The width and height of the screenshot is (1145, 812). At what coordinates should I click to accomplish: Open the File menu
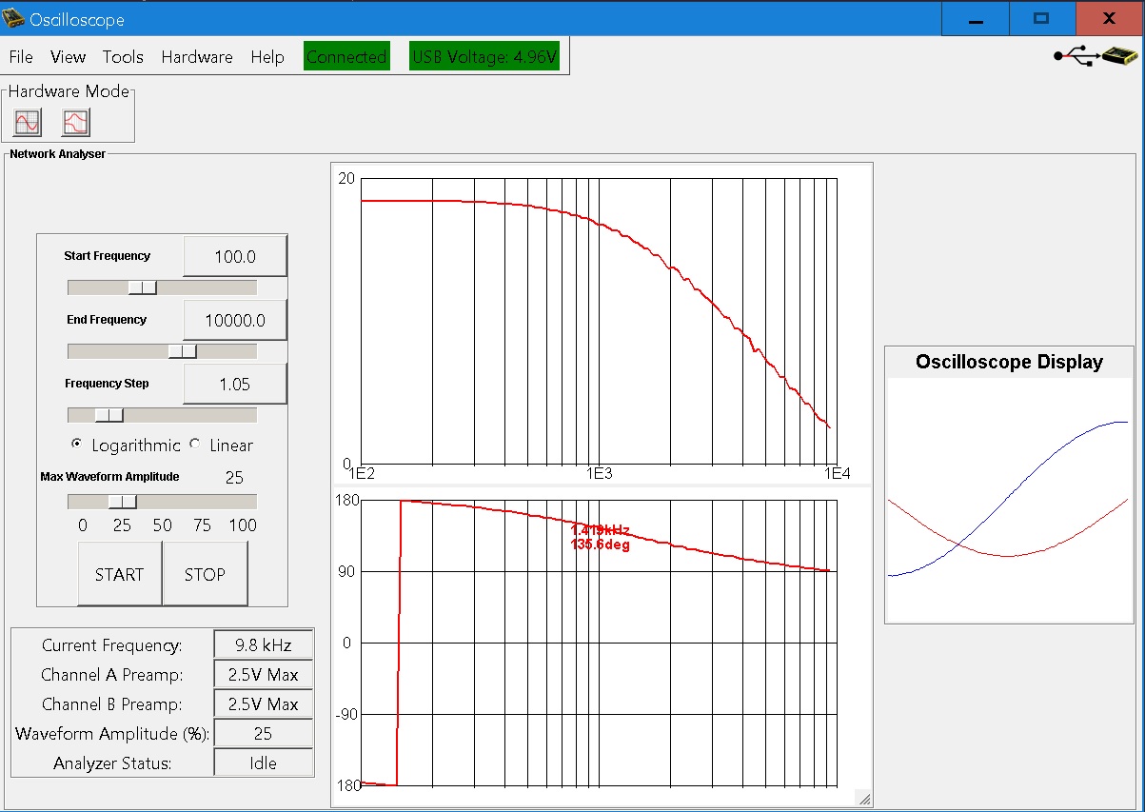(x=21, y=57)
